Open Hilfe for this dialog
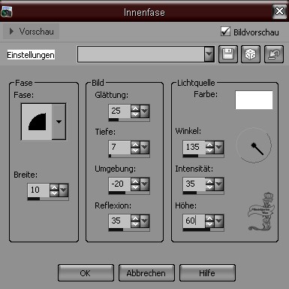This screenshot has width=289, height=289. coord(207,273)
